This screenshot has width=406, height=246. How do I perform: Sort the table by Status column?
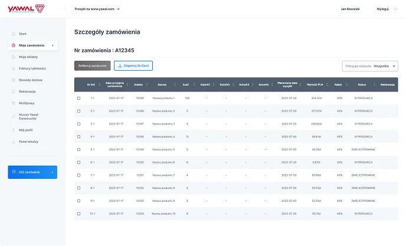tap(374, 84)
